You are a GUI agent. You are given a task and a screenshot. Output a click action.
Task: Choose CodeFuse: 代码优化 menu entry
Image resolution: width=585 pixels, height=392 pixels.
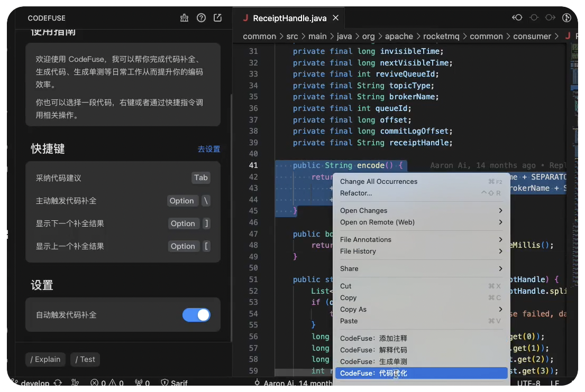(x=421, y=373)
